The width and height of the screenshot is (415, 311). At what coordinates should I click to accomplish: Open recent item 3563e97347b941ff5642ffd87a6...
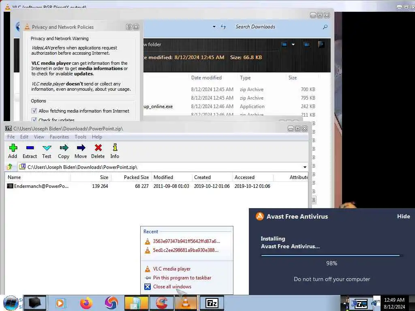[186, 241]
